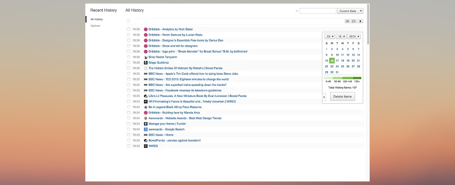This screenshot has height=185, width=455.
Task: Open VR Filmmaking's Future Is Beautiful link
Action: pyautogui.click(x=192, y=102)
